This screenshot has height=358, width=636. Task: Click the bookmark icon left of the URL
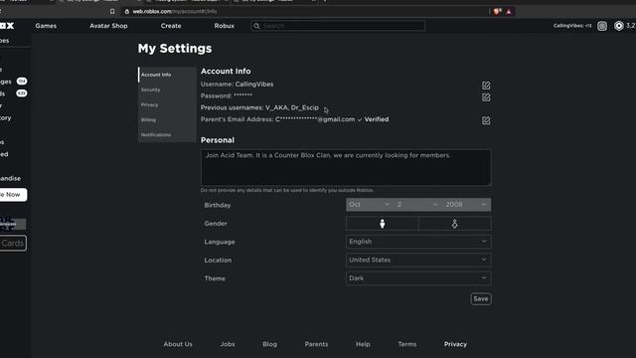pyautogui.click(x=112, y=11)
